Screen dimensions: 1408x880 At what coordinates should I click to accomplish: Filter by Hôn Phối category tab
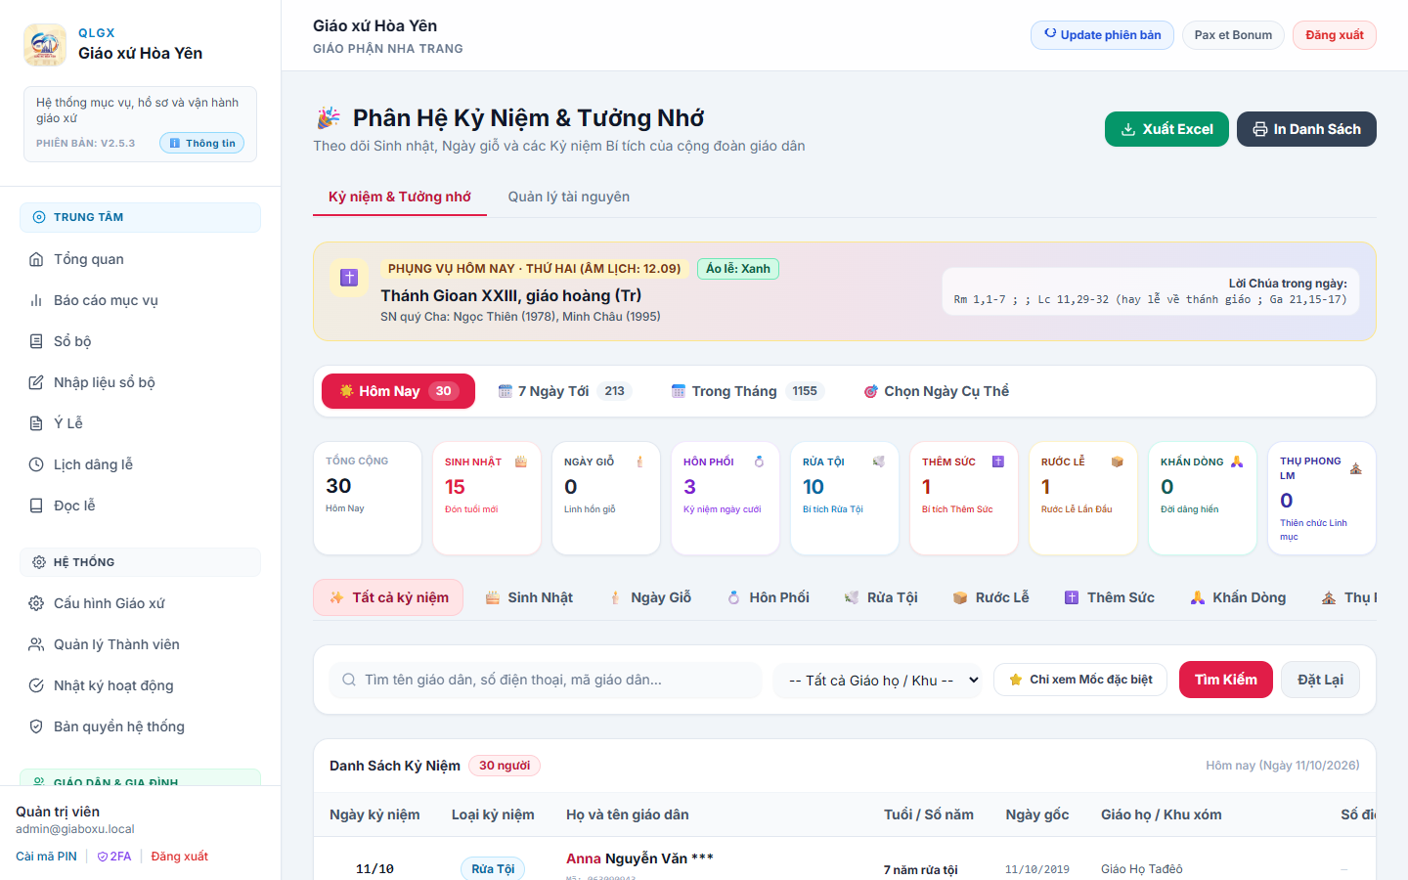(x=769, y=597)
